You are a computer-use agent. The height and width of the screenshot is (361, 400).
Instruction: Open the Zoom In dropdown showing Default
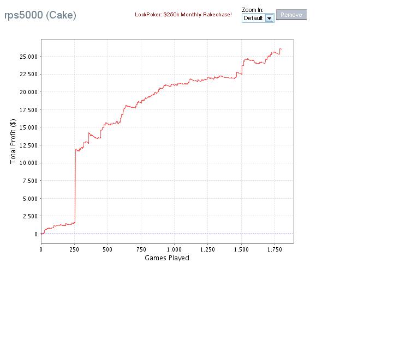[x=258, y=18]
